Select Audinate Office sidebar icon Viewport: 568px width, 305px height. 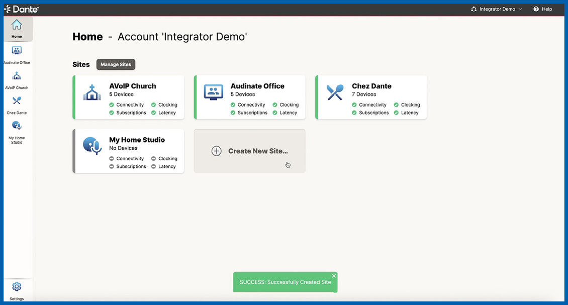[x=17, y=51]
